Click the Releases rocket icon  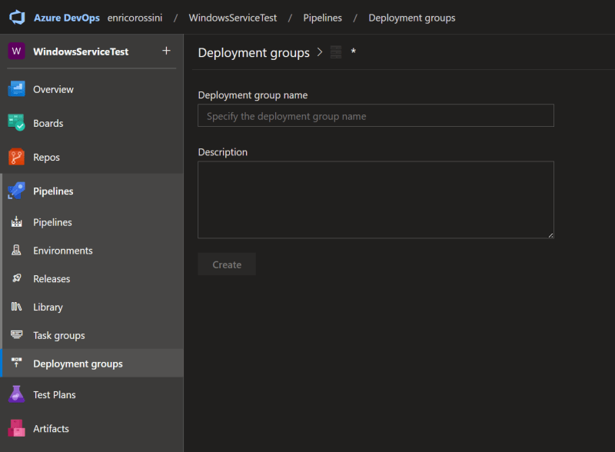coord(16,278)
